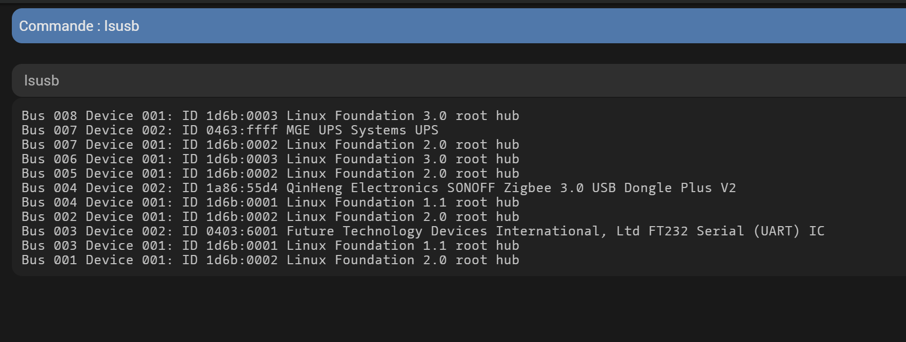Click the 'Commande : lsusb' header bar
Image resolution: width=906 pixels, height=342 pixels.
[x=459, y=26]
